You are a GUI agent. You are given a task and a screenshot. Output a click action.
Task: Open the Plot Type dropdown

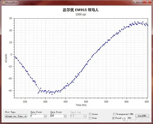pos(16,116)
